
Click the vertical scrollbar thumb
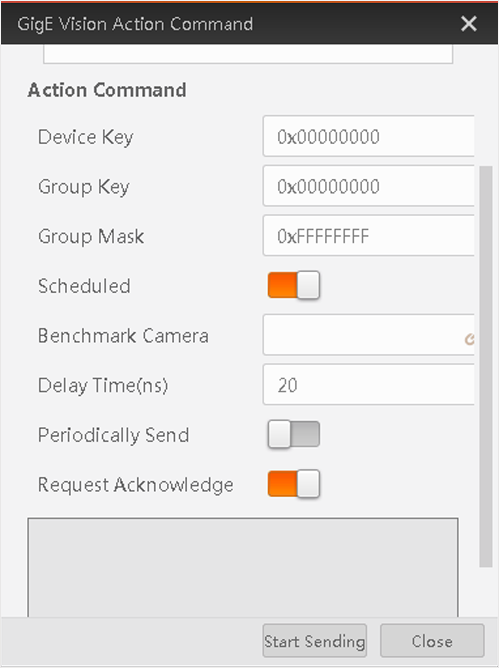point(486,366)
